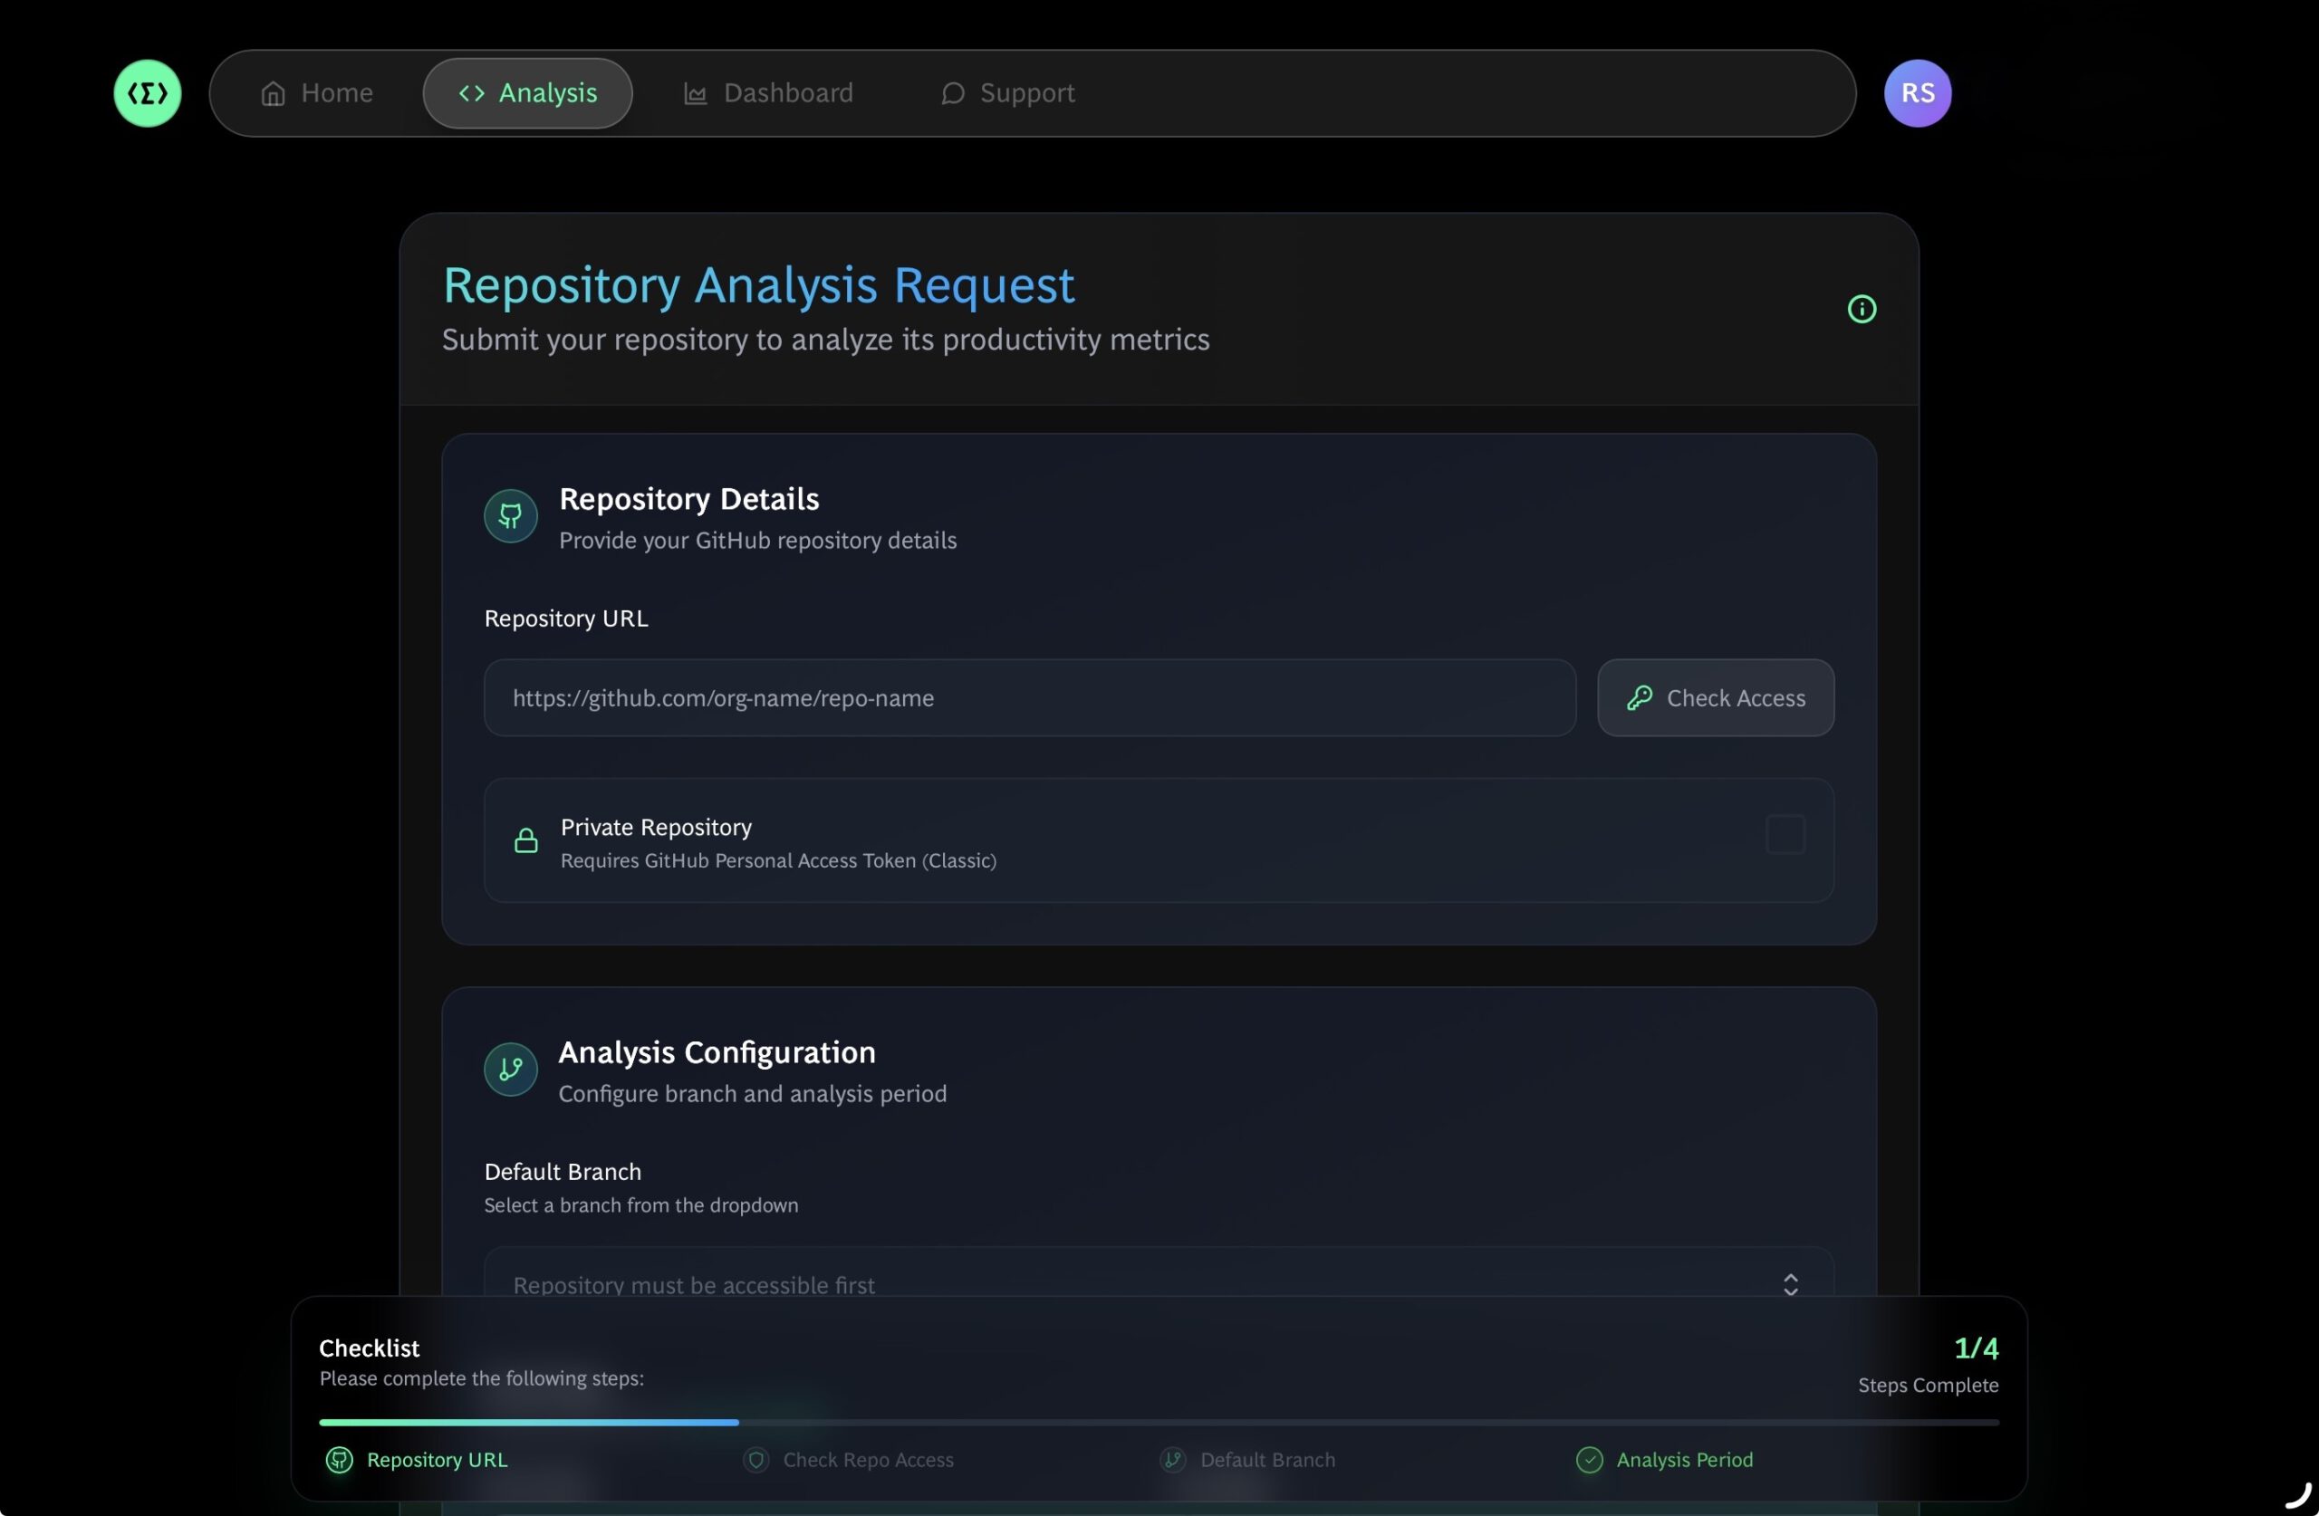Image resolution: width=2319 pixels, height=1516 pixels.
Task: Focus the Repository URL input field
Action: click(1030, 697)
